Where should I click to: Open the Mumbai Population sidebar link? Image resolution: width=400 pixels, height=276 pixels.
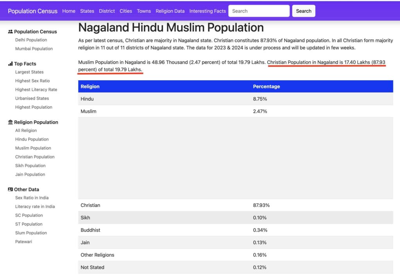(34, 48)
